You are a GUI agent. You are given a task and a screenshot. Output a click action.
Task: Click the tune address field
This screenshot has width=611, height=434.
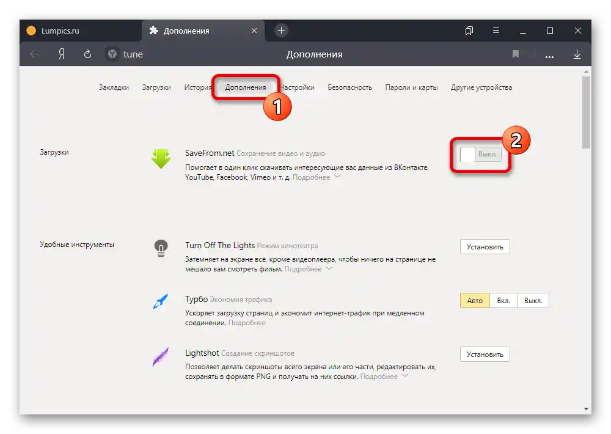click(133, 54)
